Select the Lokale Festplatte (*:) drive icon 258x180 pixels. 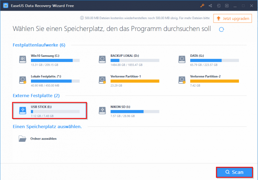23,80
